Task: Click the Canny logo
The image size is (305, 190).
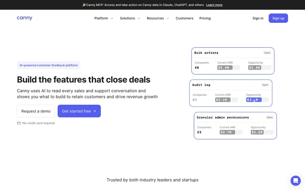Action: tap(25, 18)
